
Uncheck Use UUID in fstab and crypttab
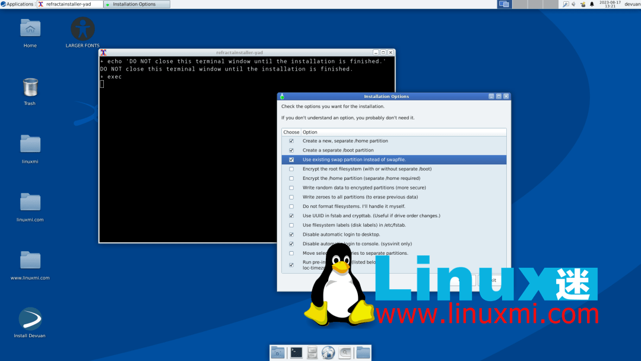[x=291, y=216]
